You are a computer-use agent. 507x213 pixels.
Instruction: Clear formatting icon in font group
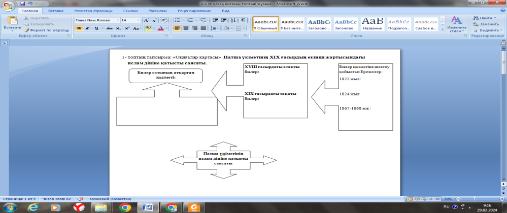point(164,20)
